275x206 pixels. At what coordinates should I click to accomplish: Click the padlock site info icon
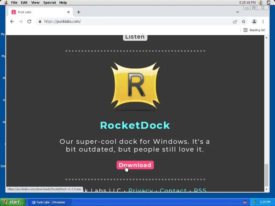click(x=40, y=21)
